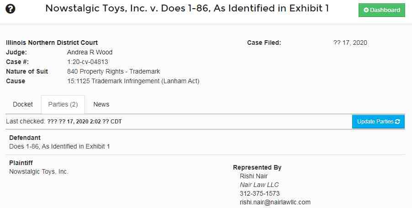Open the News tab
The height and width of the screenshot is (208, 412).
click(101, 104)
